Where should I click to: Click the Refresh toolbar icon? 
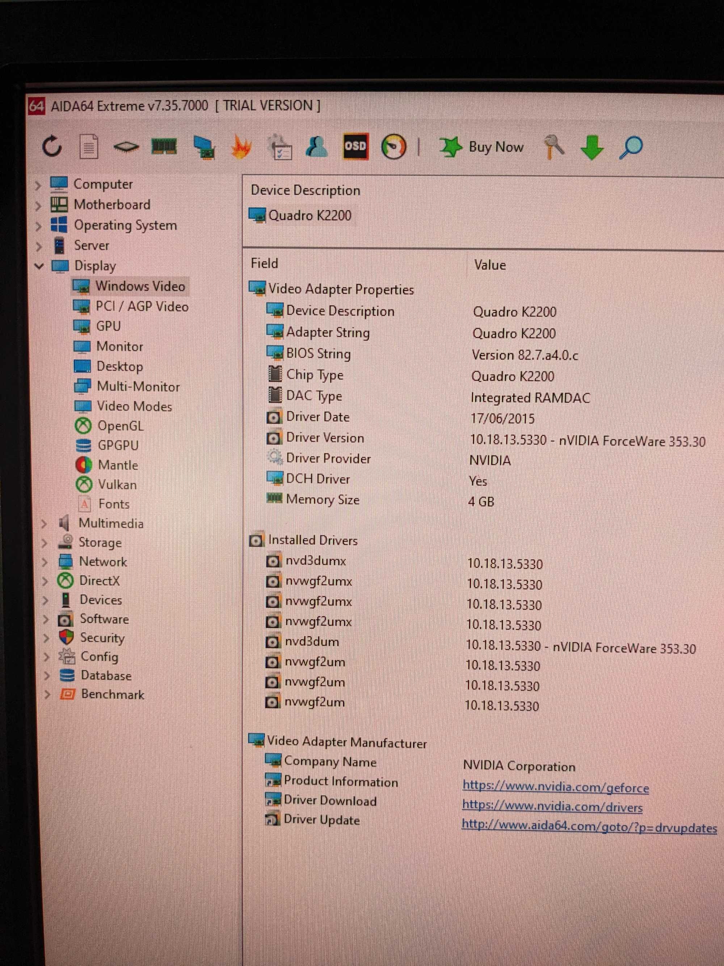(x=52, y=146)
